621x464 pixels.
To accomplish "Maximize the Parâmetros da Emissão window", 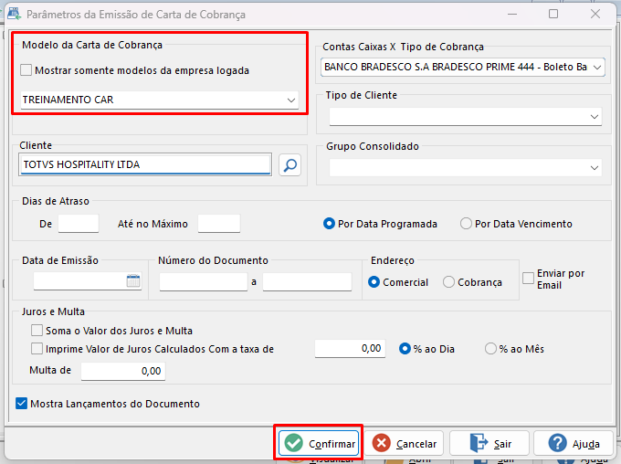I will [553, 14].
